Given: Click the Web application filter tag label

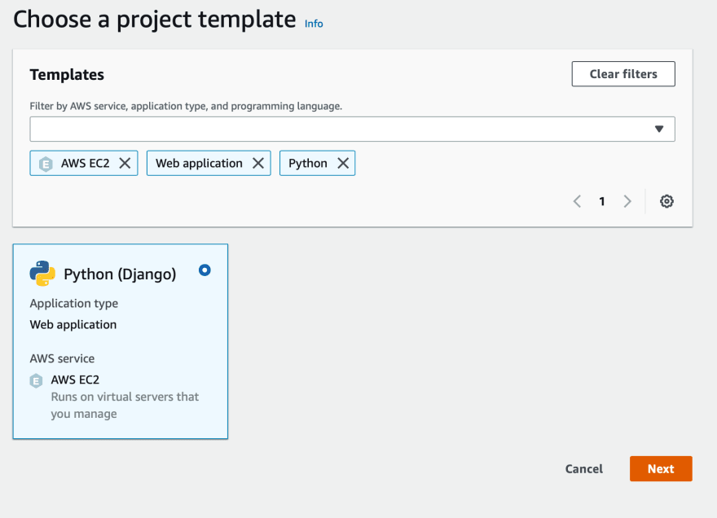Looking at the screenshot, I should click(199, 163).
